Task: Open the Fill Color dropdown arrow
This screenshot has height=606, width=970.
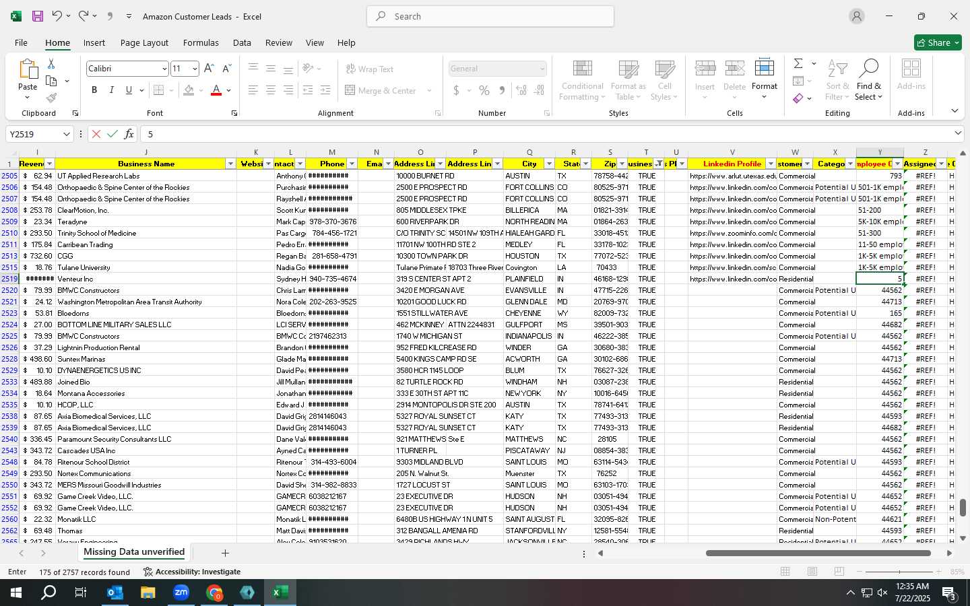Action: (201, 90)
